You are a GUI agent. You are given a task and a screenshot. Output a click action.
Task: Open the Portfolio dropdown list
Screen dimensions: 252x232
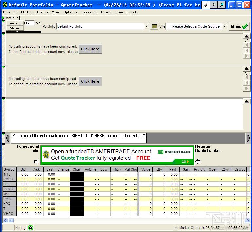(146, 26)
